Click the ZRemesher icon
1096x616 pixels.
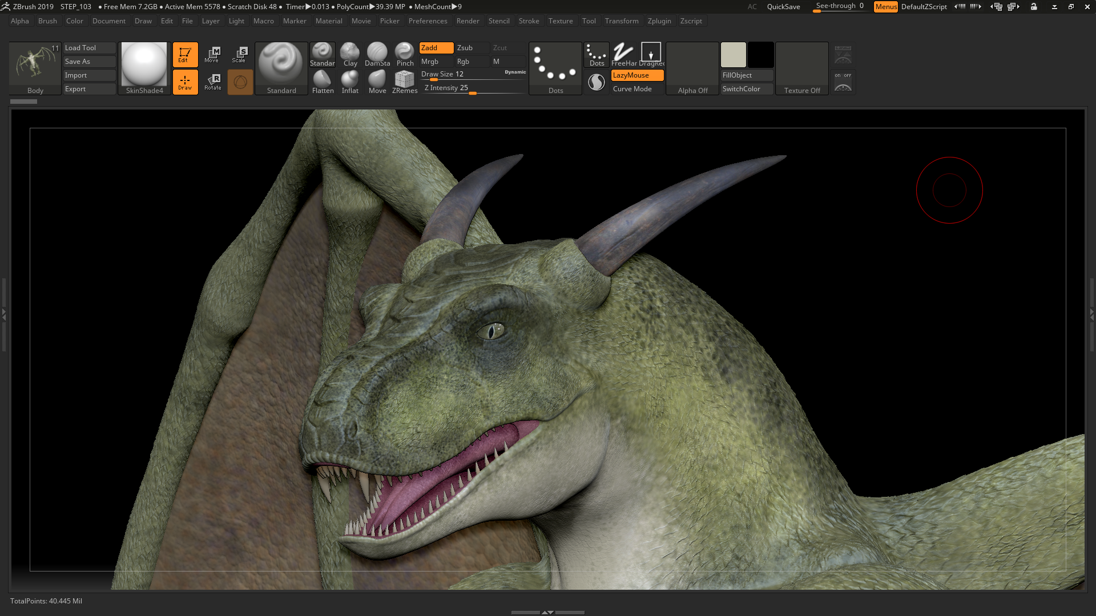[405, 81]
